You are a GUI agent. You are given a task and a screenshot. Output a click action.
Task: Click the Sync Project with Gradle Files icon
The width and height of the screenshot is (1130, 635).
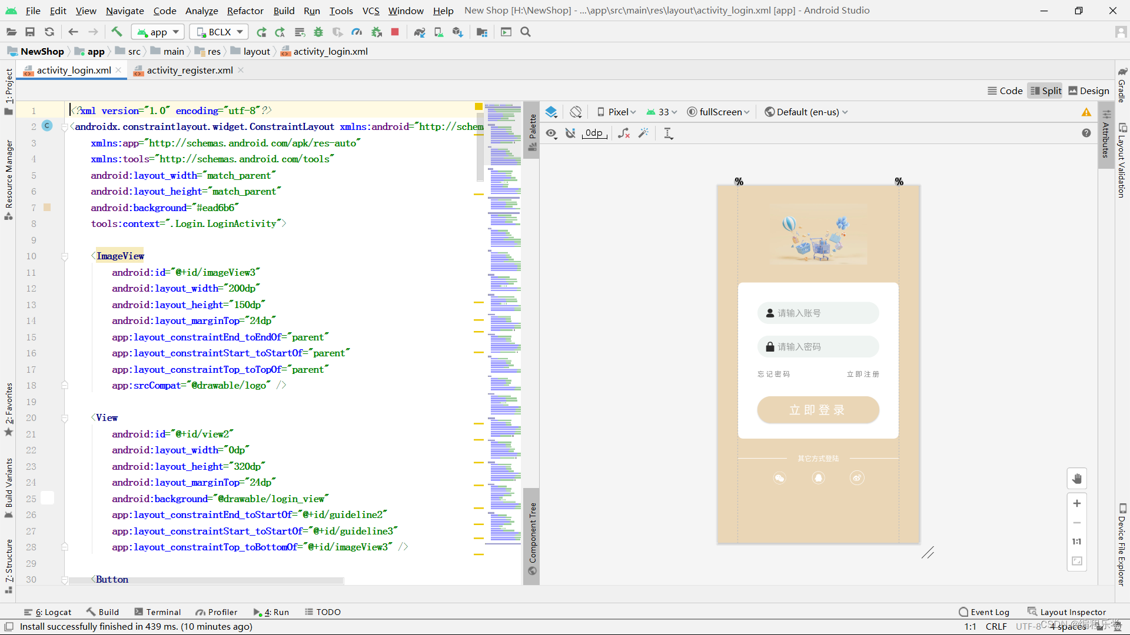tap(420, 32)
